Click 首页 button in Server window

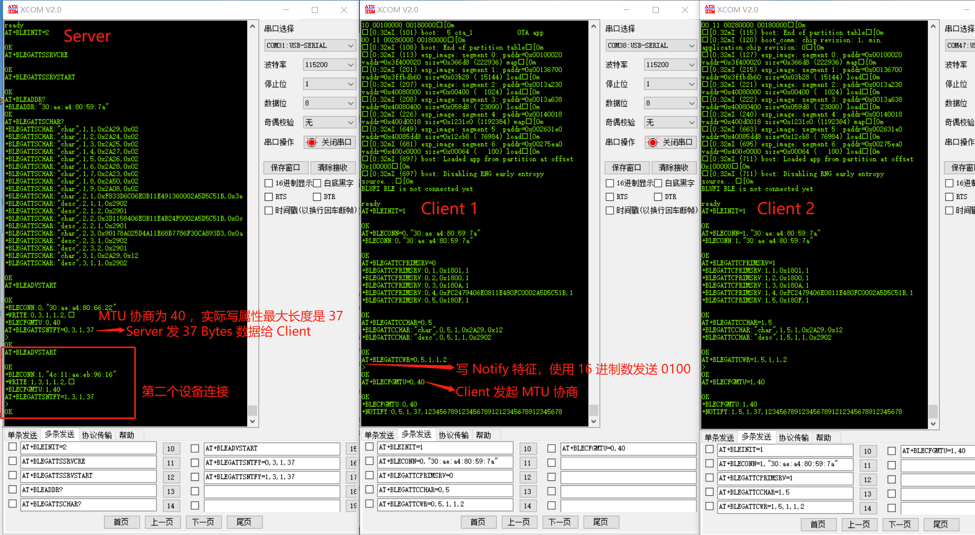coord(121,522)
